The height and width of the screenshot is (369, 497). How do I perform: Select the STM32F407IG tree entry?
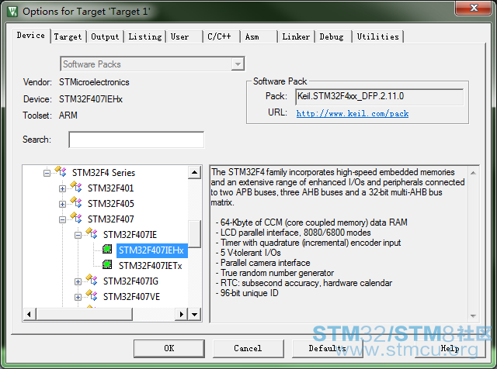[x=130, y=281]
